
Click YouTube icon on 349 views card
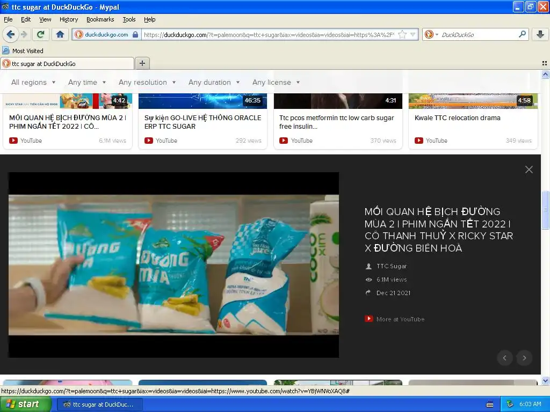pos(418,141)
